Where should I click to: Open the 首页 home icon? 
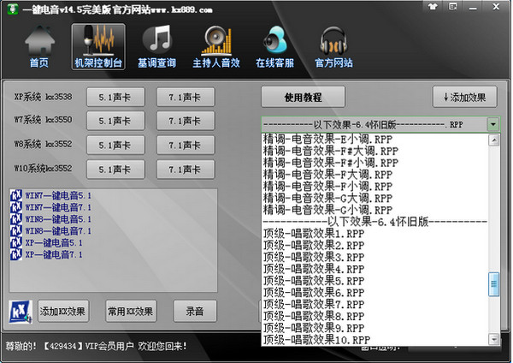38,47
